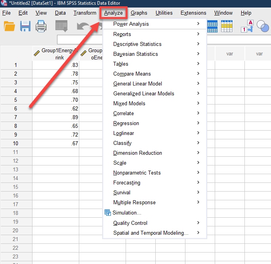The height and width of the screenshot is (264, 271).
Task: Expand the Power Analysis submenu
Action: (x=155, y=24)
